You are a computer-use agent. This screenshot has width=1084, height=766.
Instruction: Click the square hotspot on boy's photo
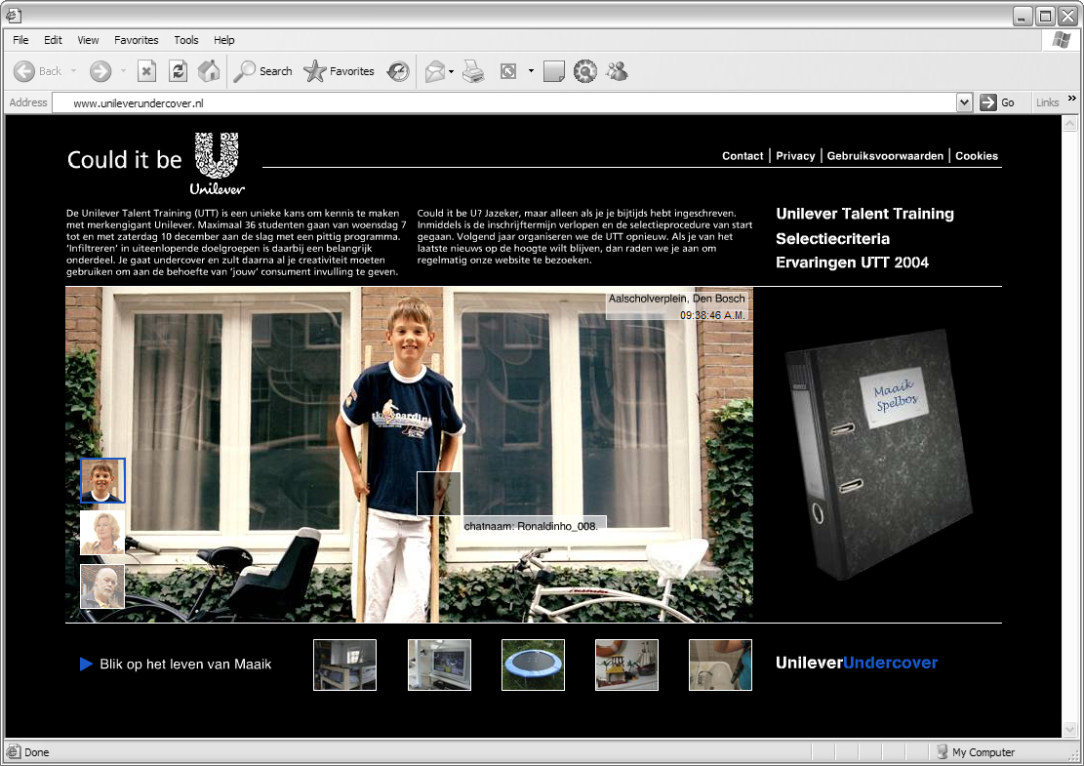[x=439, y=494]
